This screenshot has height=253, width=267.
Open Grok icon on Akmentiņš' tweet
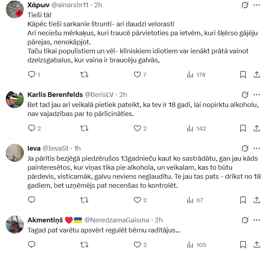pyautogui.click(x=245, y=220)
